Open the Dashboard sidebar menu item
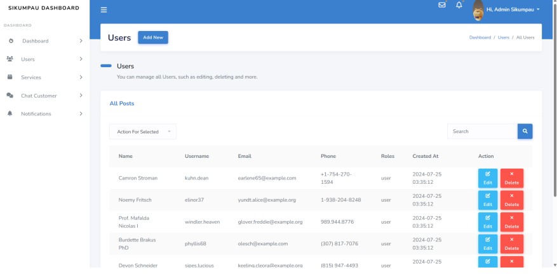The height and width of the screenshot is (277, 557). [44, 41]
